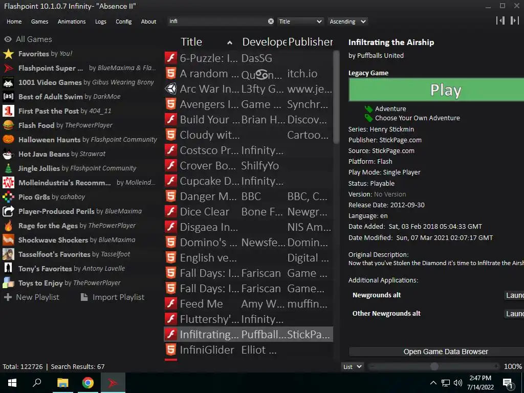Open the Favorites playlist star icon
Screen dimensions: 524x393
coord(8,54)
